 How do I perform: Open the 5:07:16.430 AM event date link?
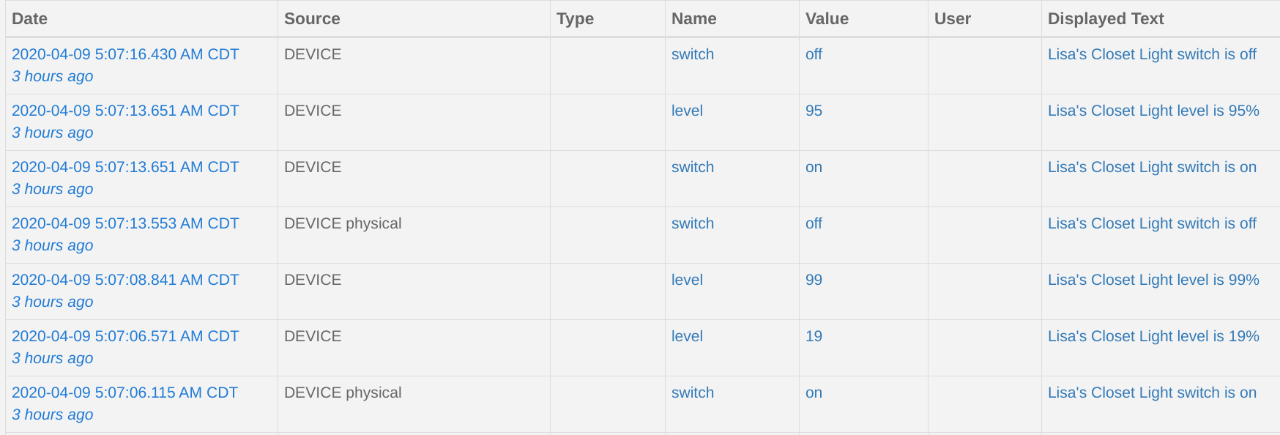pyautogui.click(x=125, y=54)
